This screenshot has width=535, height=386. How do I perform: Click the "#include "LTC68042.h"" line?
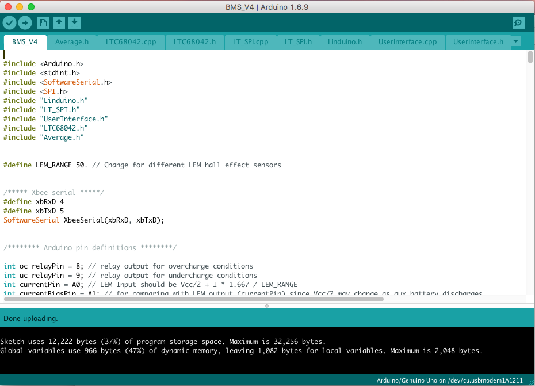point(45,128)
